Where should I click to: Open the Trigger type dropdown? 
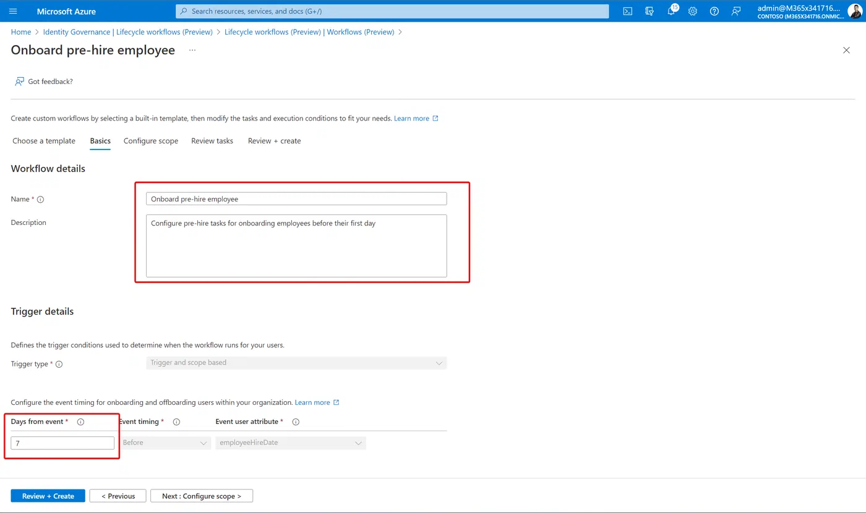296,363
